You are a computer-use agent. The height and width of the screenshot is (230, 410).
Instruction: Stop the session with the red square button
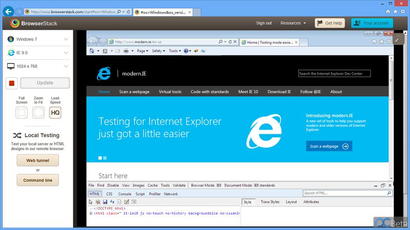[12, 83]
